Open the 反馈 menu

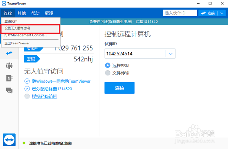click(49, 13)
